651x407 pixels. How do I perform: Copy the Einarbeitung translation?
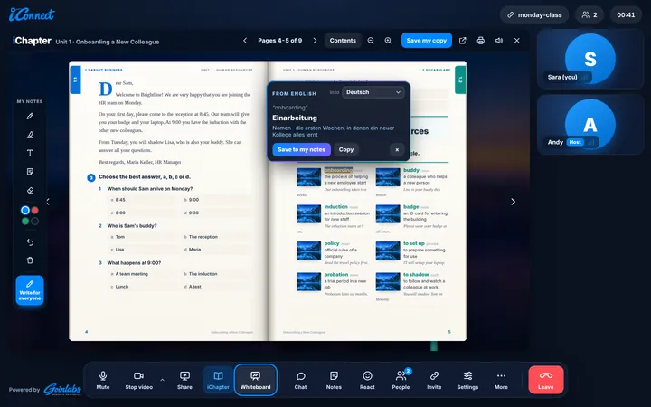tap(346, 149)
